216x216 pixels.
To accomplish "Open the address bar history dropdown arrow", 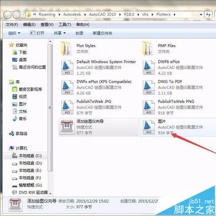I will tap(201, 15).
